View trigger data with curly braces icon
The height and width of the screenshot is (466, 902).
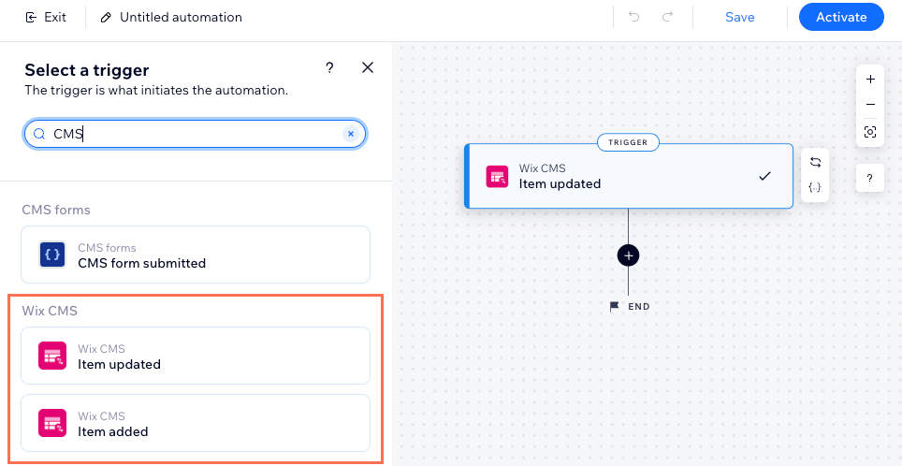(x=815, y=187)
